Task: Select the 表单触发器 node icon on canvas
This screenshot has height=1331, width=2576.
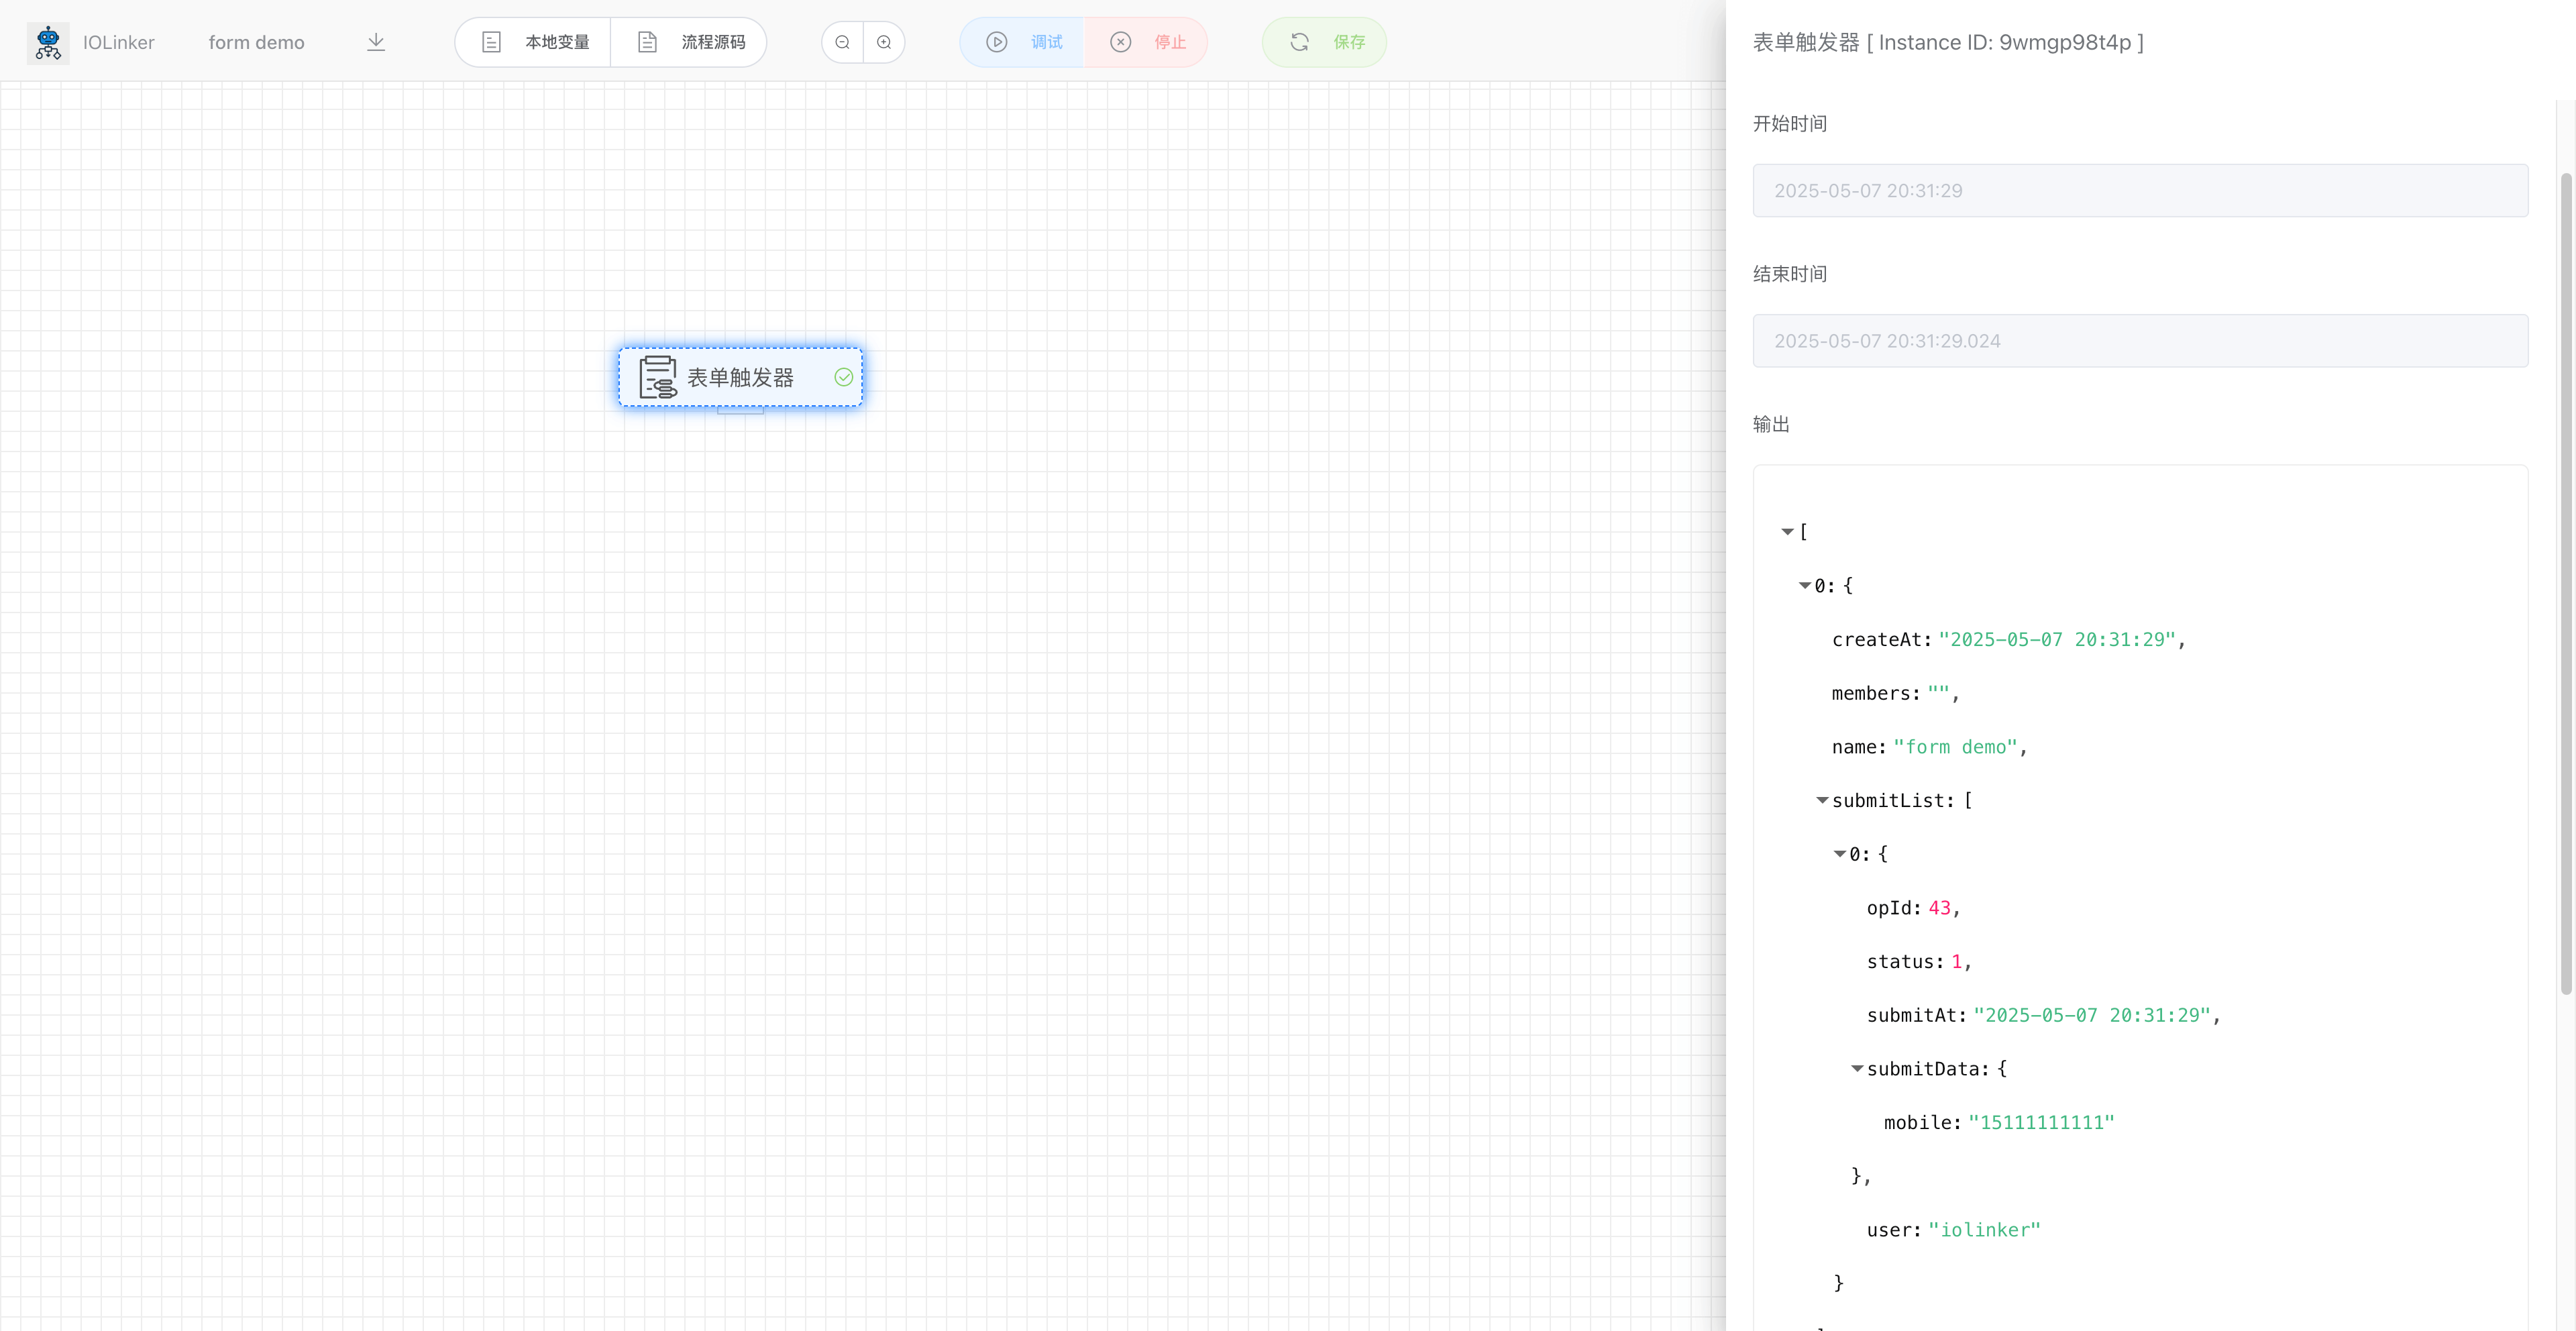Action: pos(656,377)
